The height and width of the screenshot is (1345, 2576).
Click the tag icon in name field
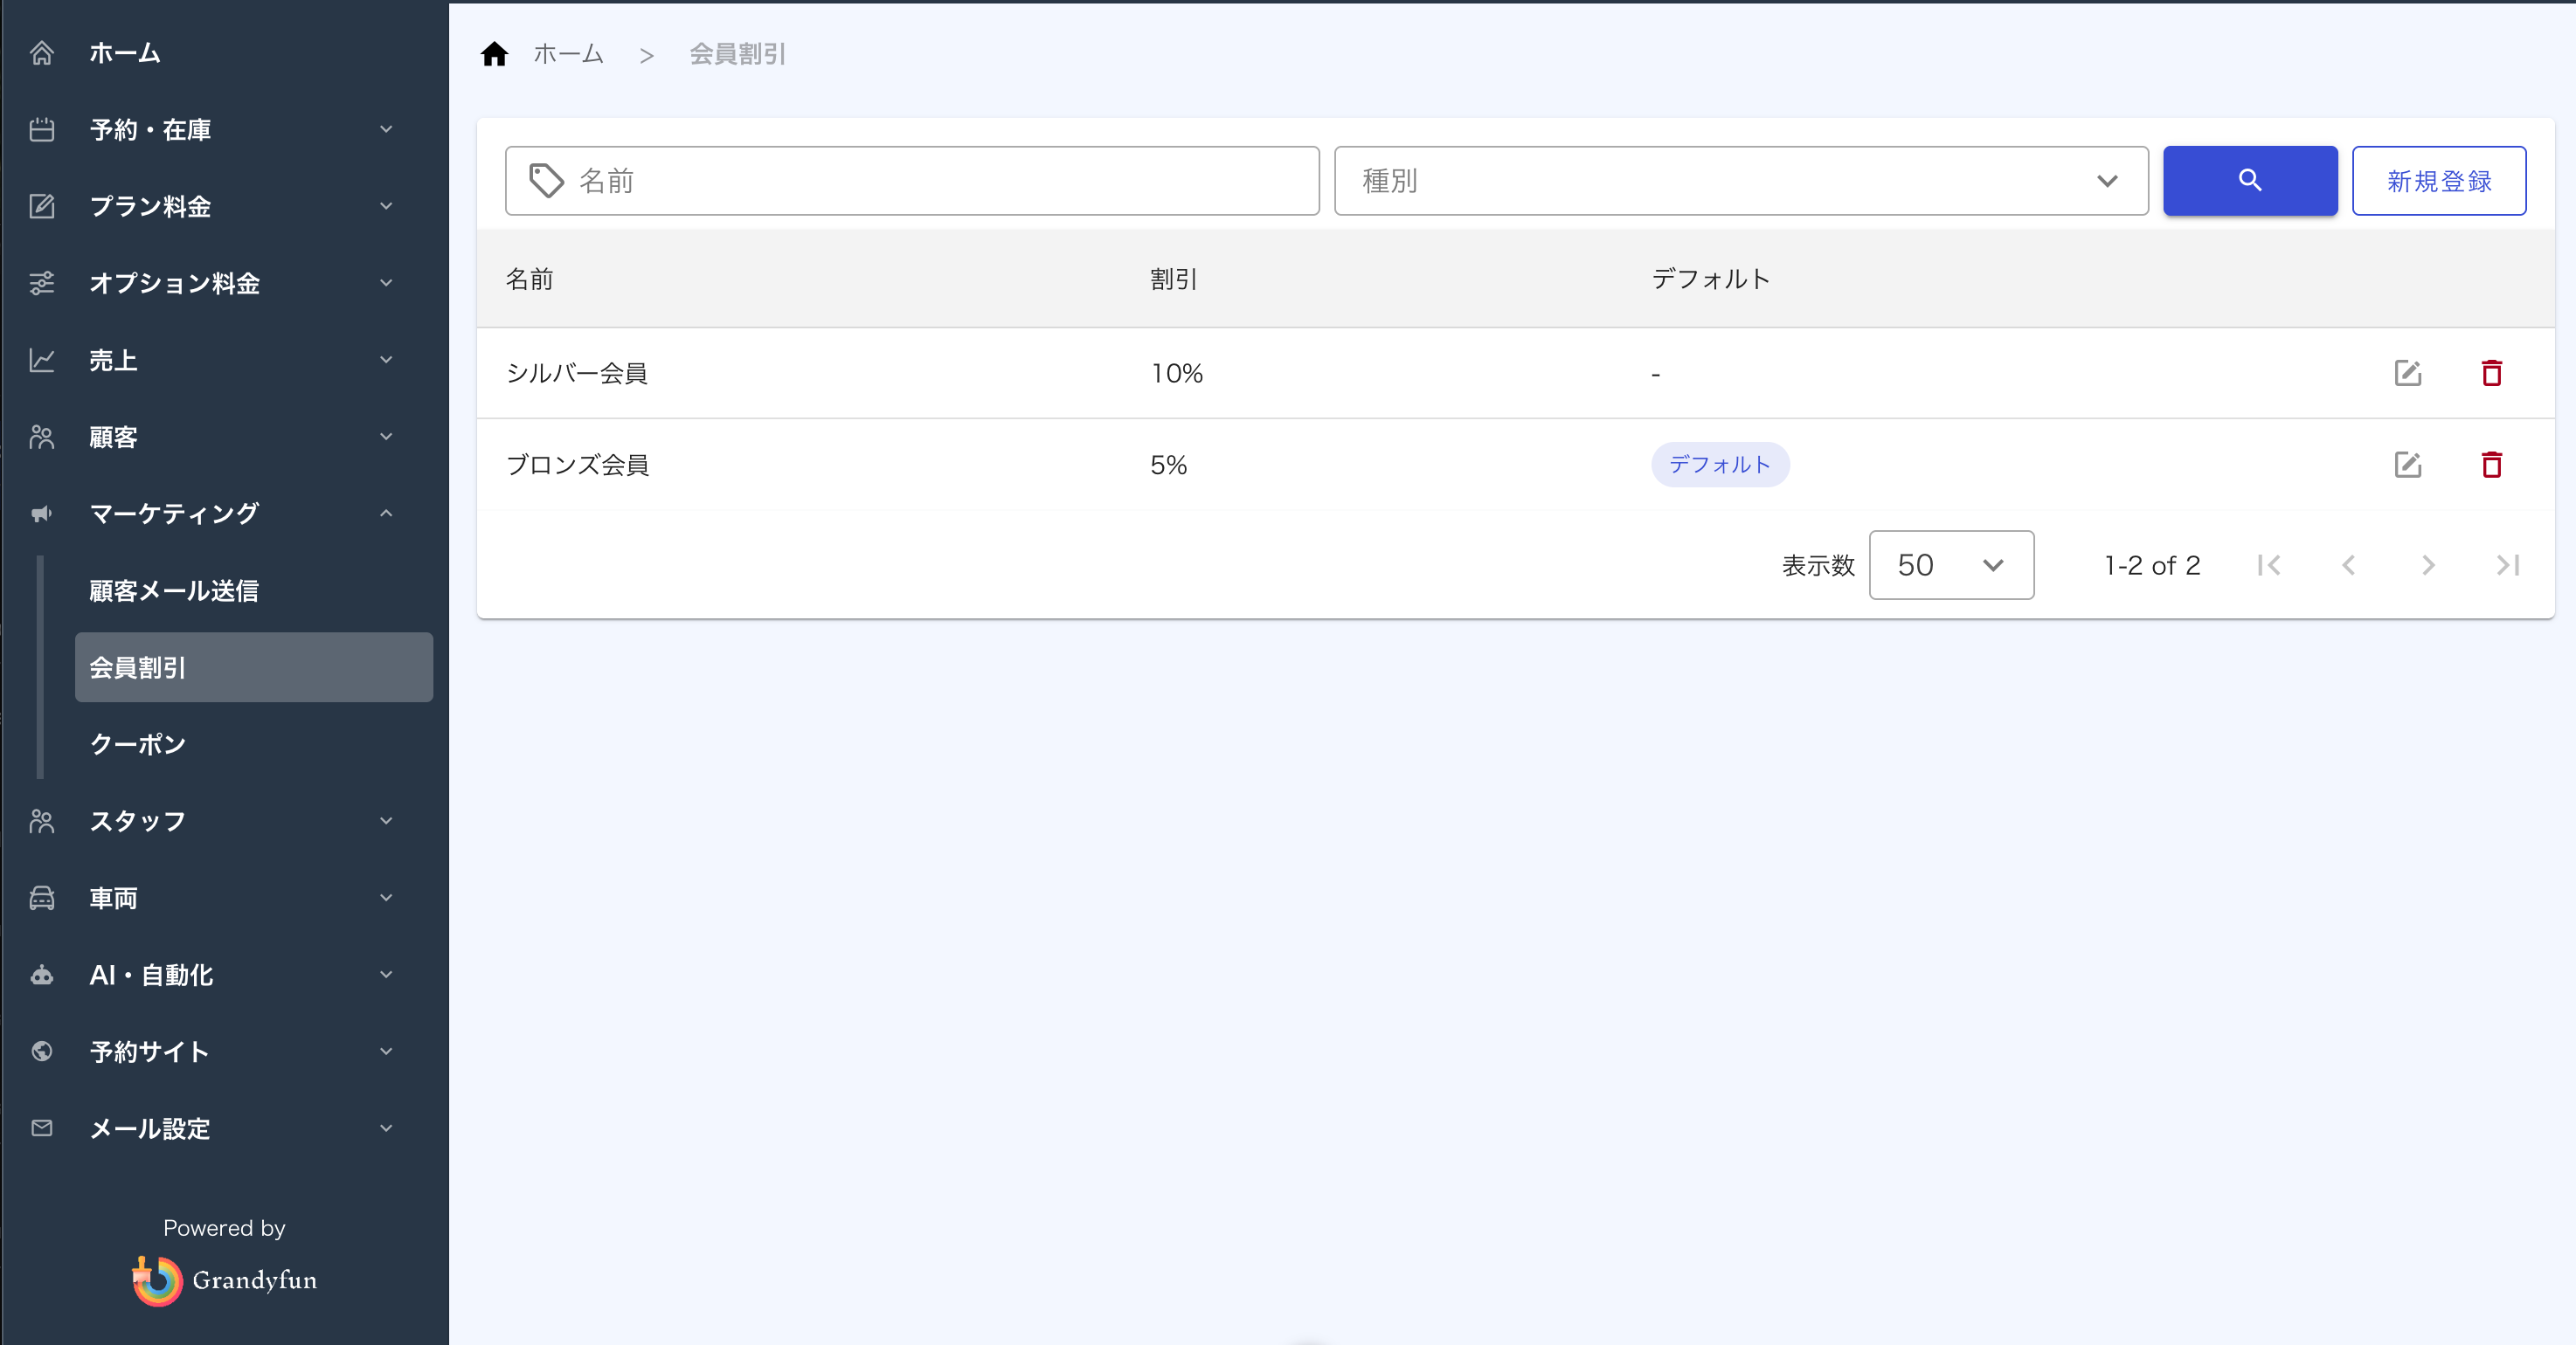click(x=546, y=181)
